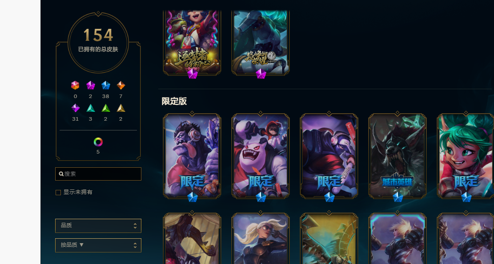Click the blue gem icon showing 38
494x264 pixels.
(x=106, y=86)
